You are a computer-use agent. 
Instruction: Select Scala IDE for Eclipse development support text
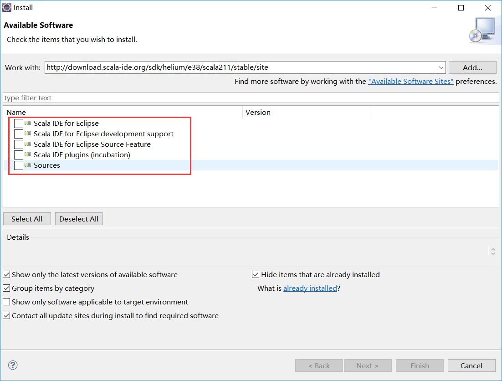pos(103,134)
